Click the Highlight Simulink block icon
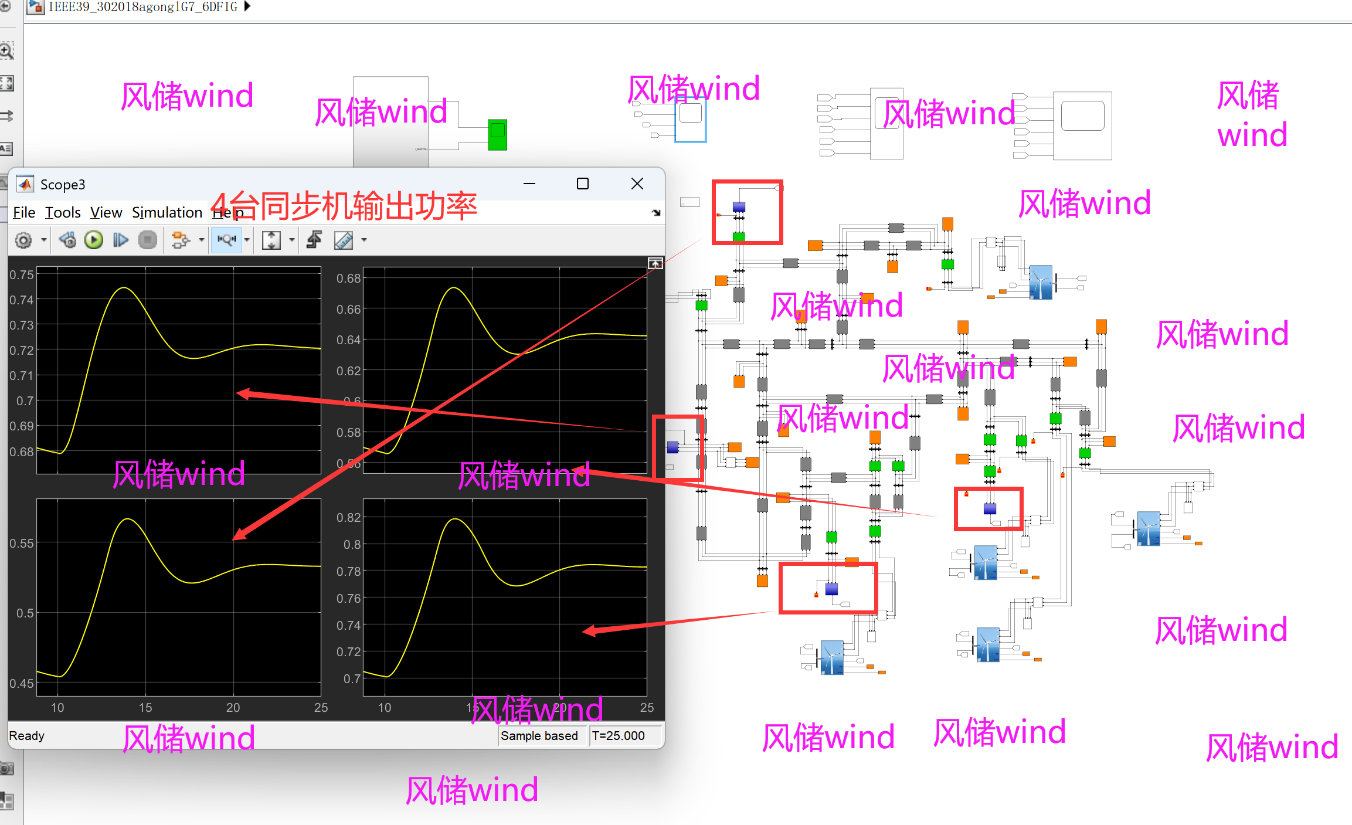1352x825 pixels. (x=179, y=240)
